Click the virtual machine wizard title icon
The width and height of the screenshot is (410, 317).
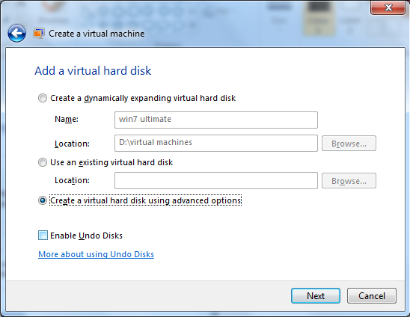pos(38,34)
